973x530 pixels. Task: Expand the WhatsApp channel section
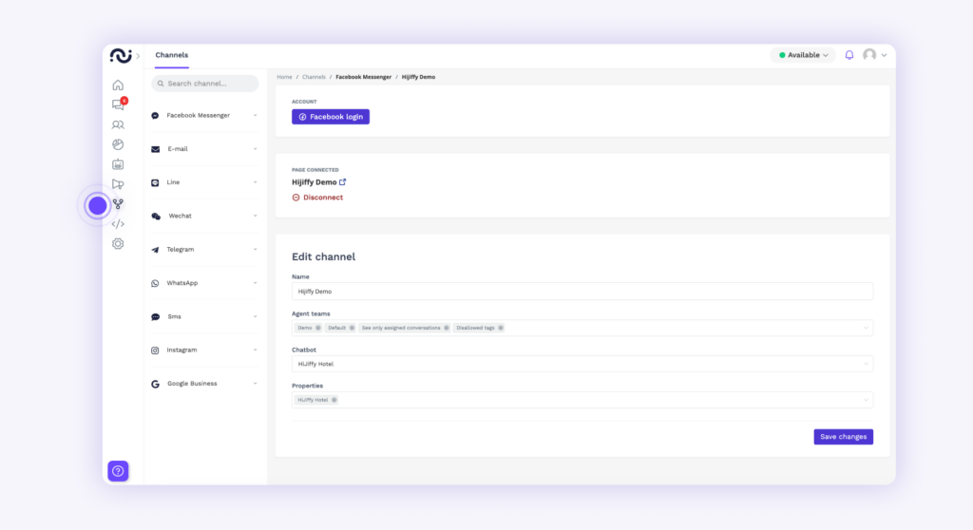point(255,283)
